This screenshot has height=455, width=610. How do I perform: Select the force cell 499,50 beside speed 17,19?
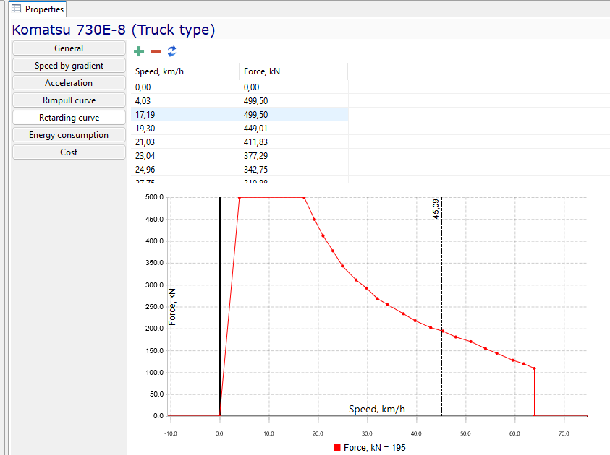[294, 115]
